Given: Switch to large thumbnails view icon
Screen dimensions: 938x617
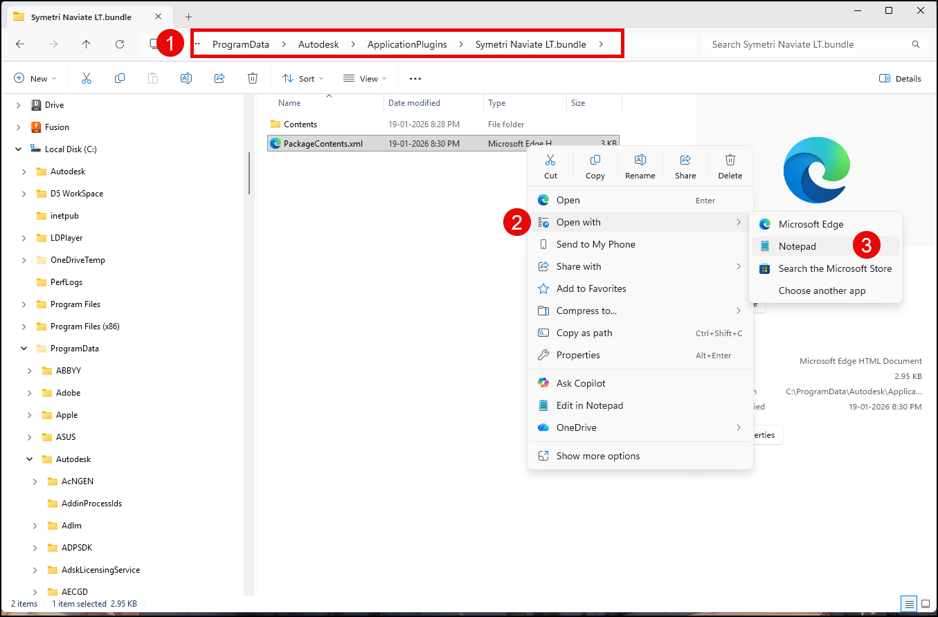Looking at the screenshot, I should click(924, 604).
